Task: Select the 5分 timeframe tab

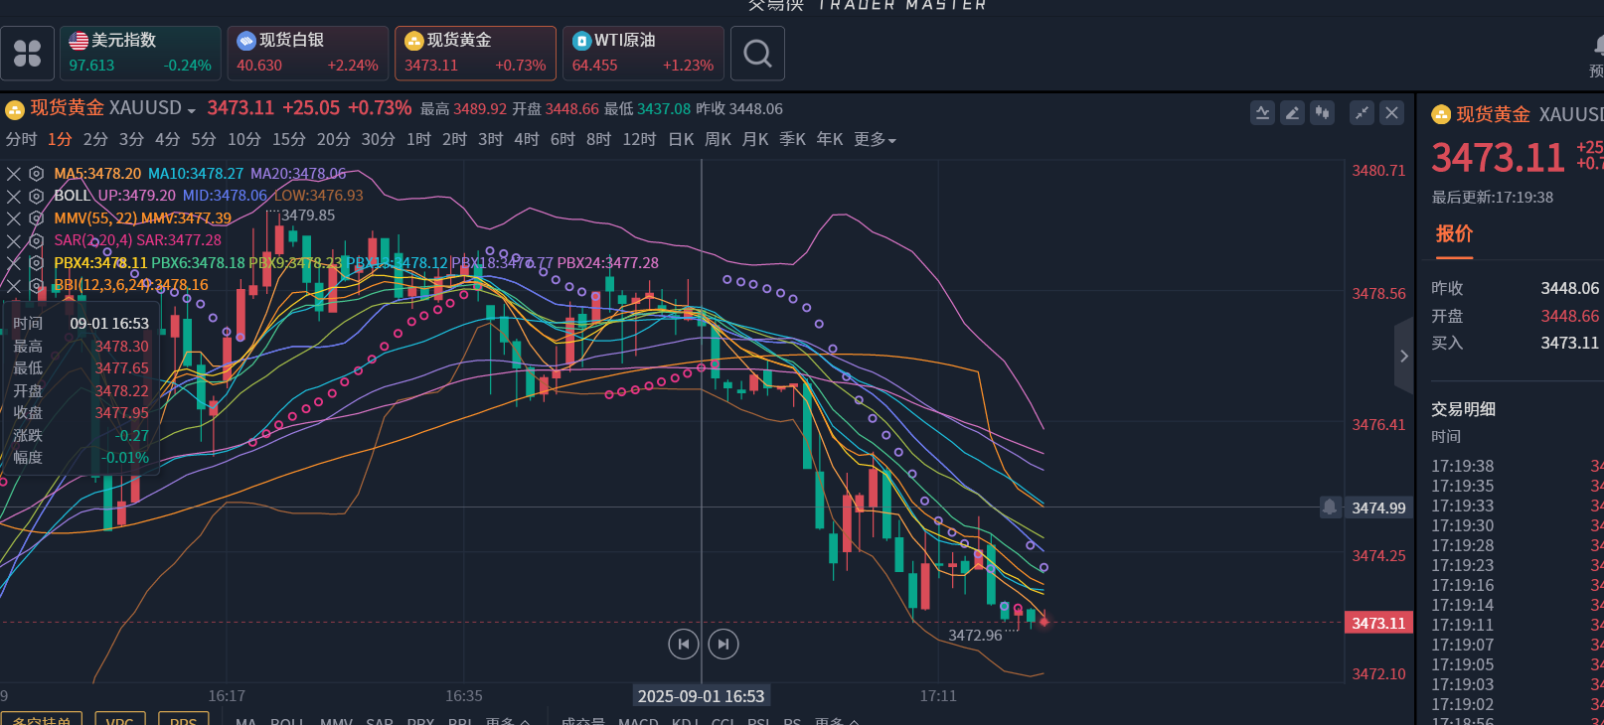Action: click(x=204, y=140)
